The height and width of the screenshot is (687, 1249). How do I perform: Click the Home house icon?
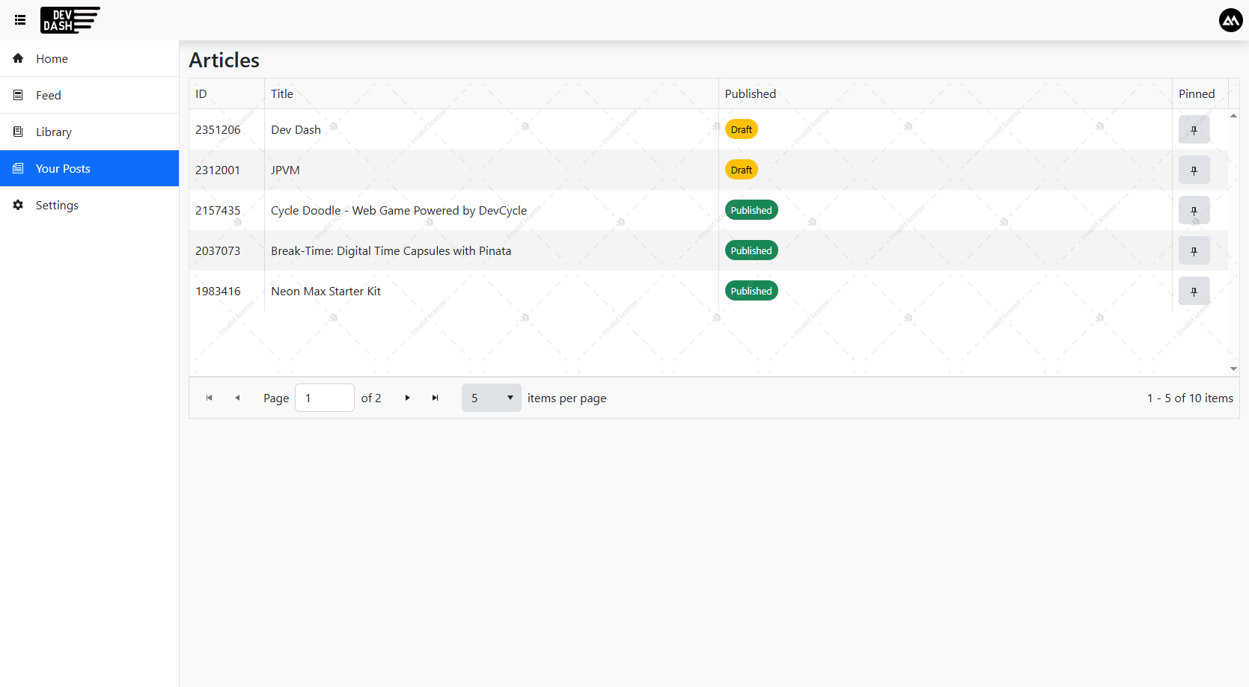[18, 58]
